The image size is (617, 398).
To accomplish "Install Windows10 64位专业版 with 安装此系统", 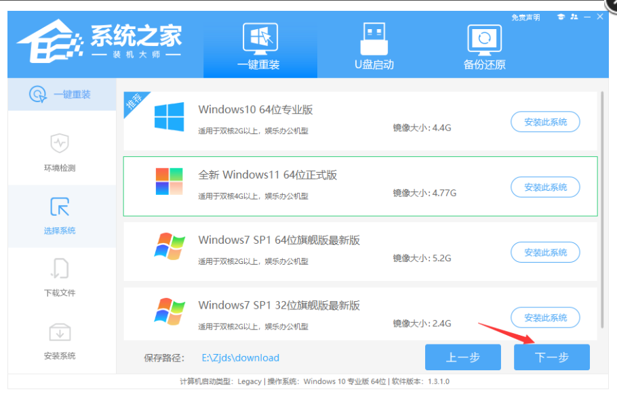I will click(x=544, y=123).
